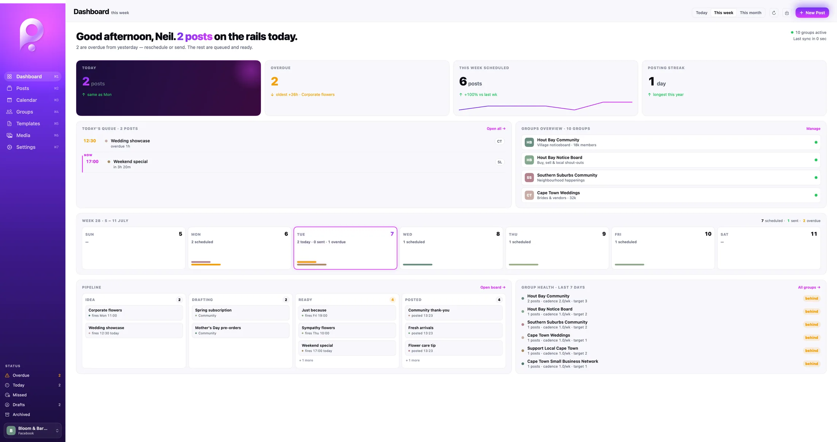Screen dimensions: 837x442
Task: Filter by Drafts status
Action: 33,405
